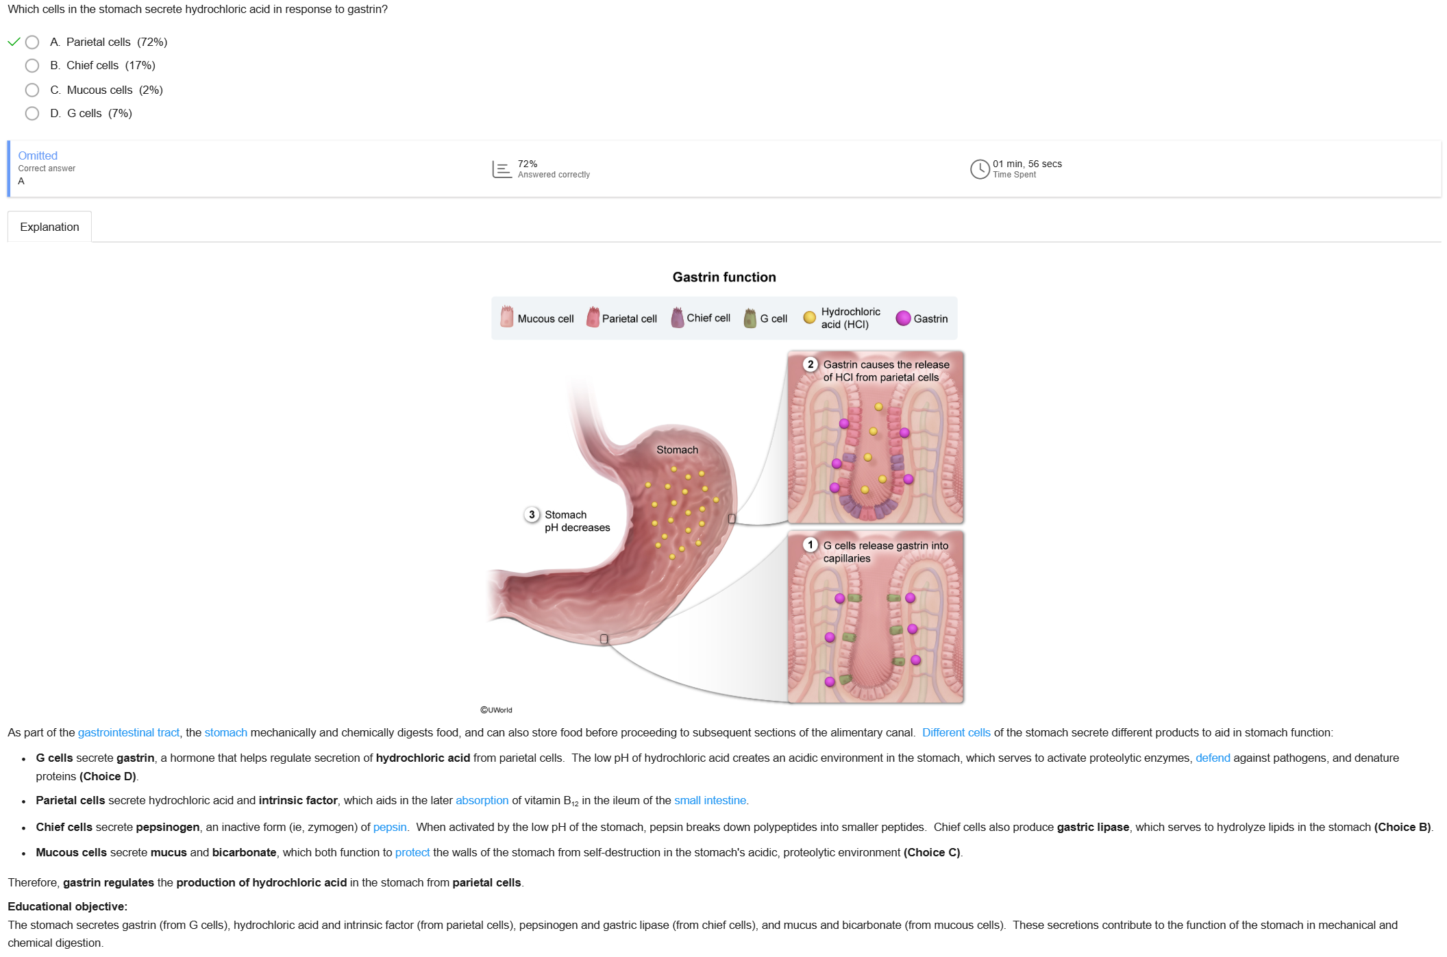The height and width of the screenshot is (957, 1447).
Task: Open the pepsin hyperlink
Action: click(390, 827)
